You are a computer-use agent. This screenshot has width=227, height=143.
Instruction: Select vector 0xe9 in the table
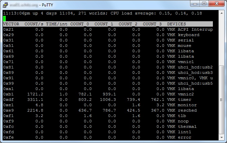click(x=8, y=110)
